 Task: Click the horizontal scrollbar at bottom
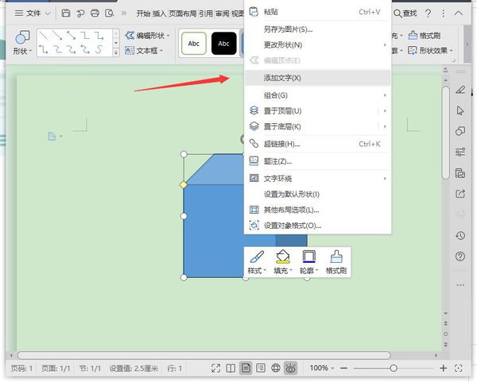click(204, 355)
